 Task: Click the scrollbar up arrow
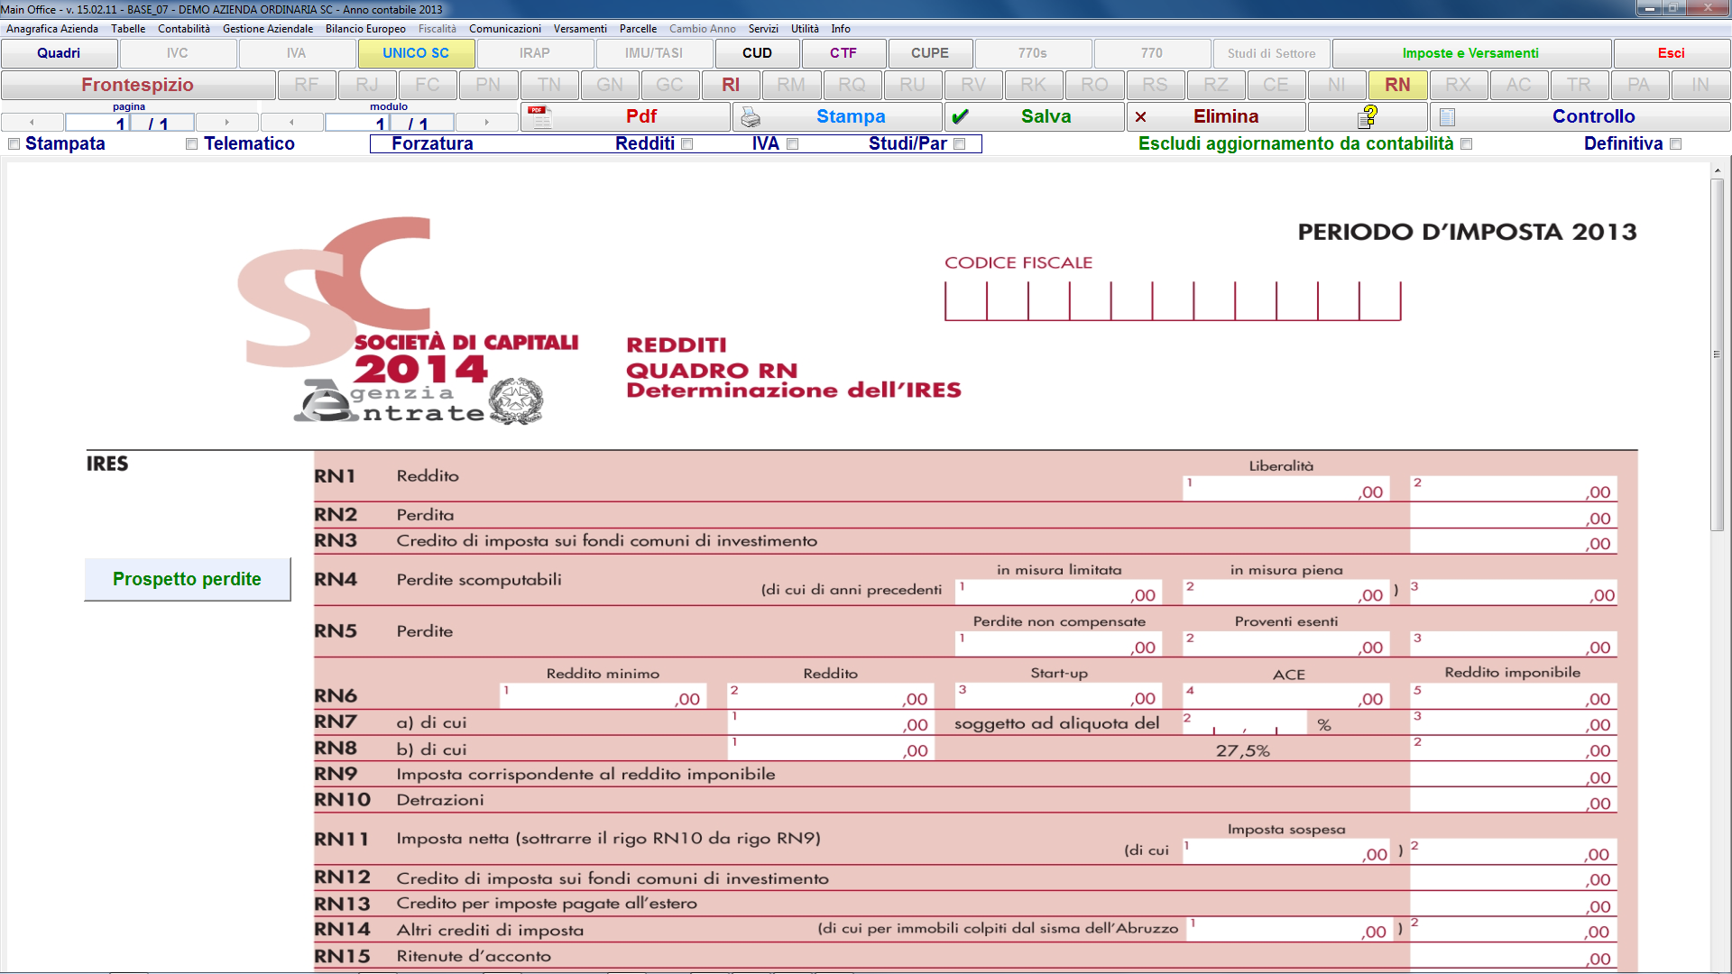point(1717,170)
